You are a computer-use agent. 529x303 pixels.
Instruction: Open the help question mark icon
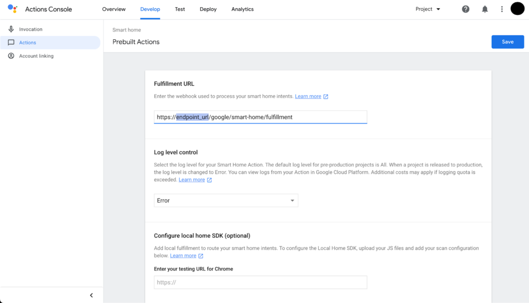465,9
